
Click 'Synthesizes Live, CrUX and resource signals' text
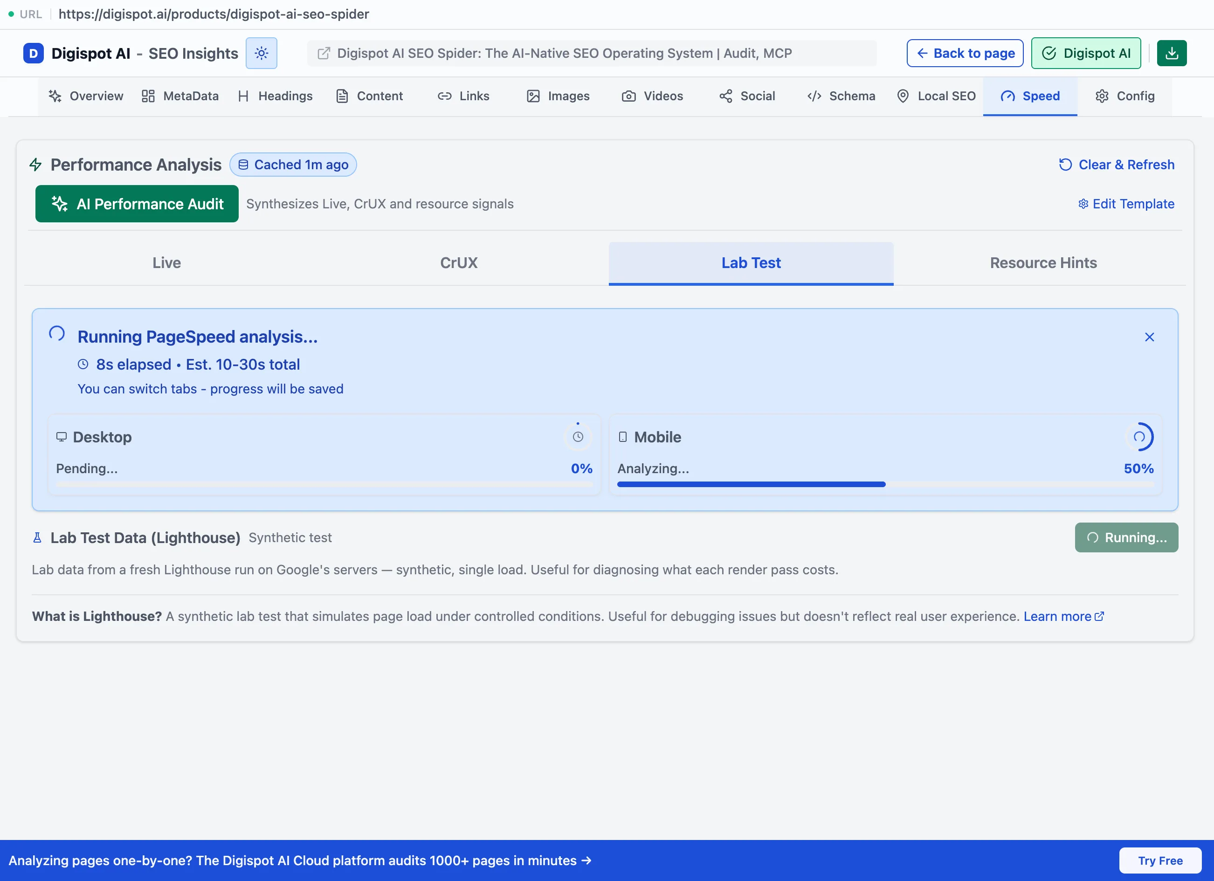click(379, 204)
